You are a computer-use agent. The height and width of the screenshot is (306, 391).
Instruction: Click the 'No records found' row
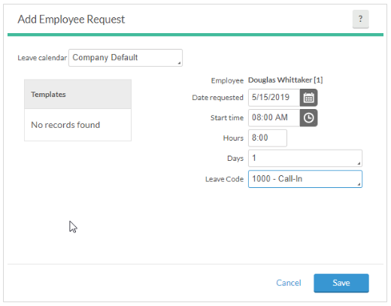[x=77, y=125]
